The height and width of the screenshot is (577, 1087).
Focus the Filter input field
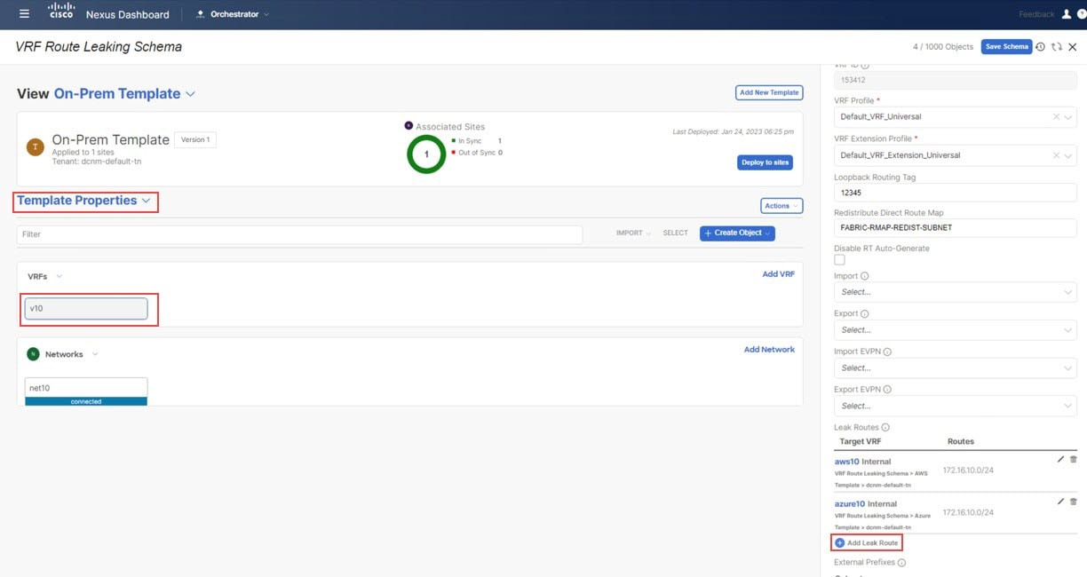point(299,234)
